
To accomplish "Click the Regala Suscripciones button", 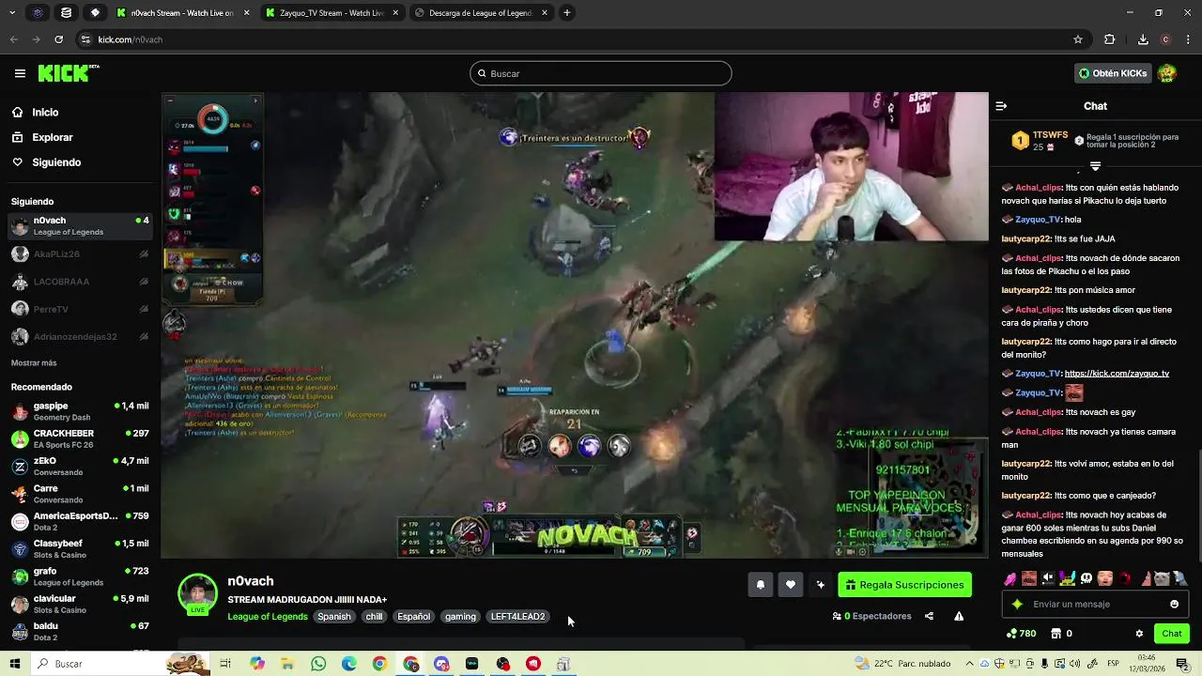I will click(x=905, y=585).
